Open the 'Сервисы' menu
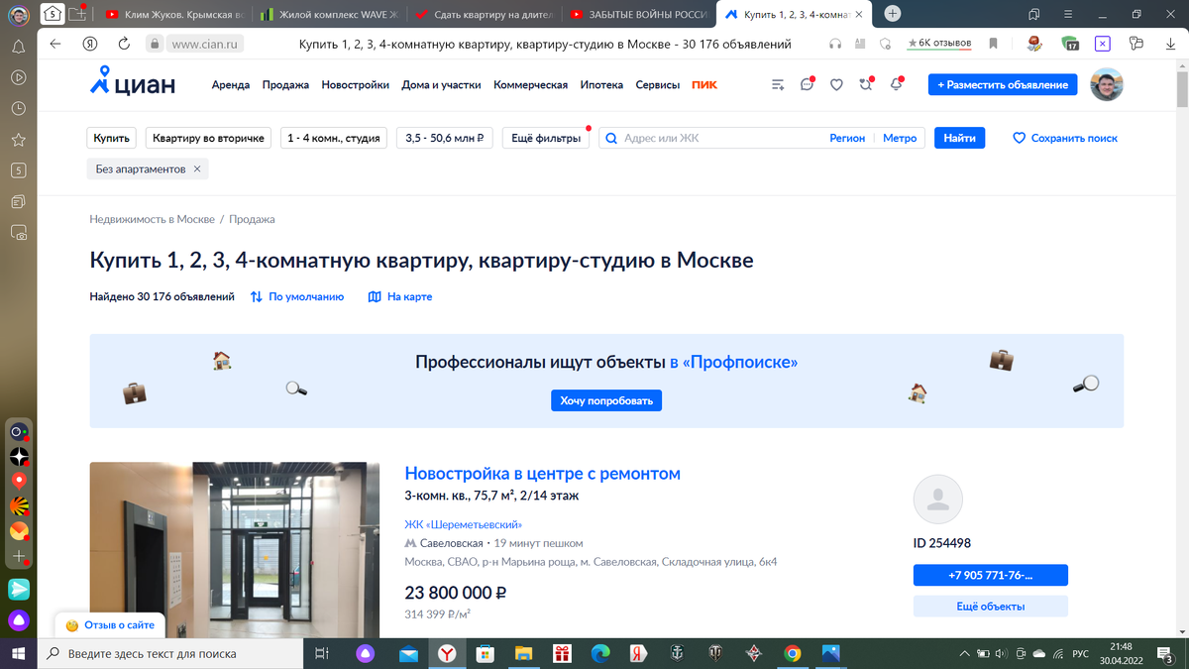Screen dimensions: 1189x669 click(x=658, y=85)
